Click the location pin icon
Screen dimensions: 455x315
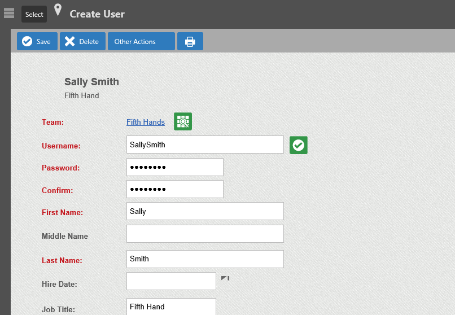pos(58,10)
